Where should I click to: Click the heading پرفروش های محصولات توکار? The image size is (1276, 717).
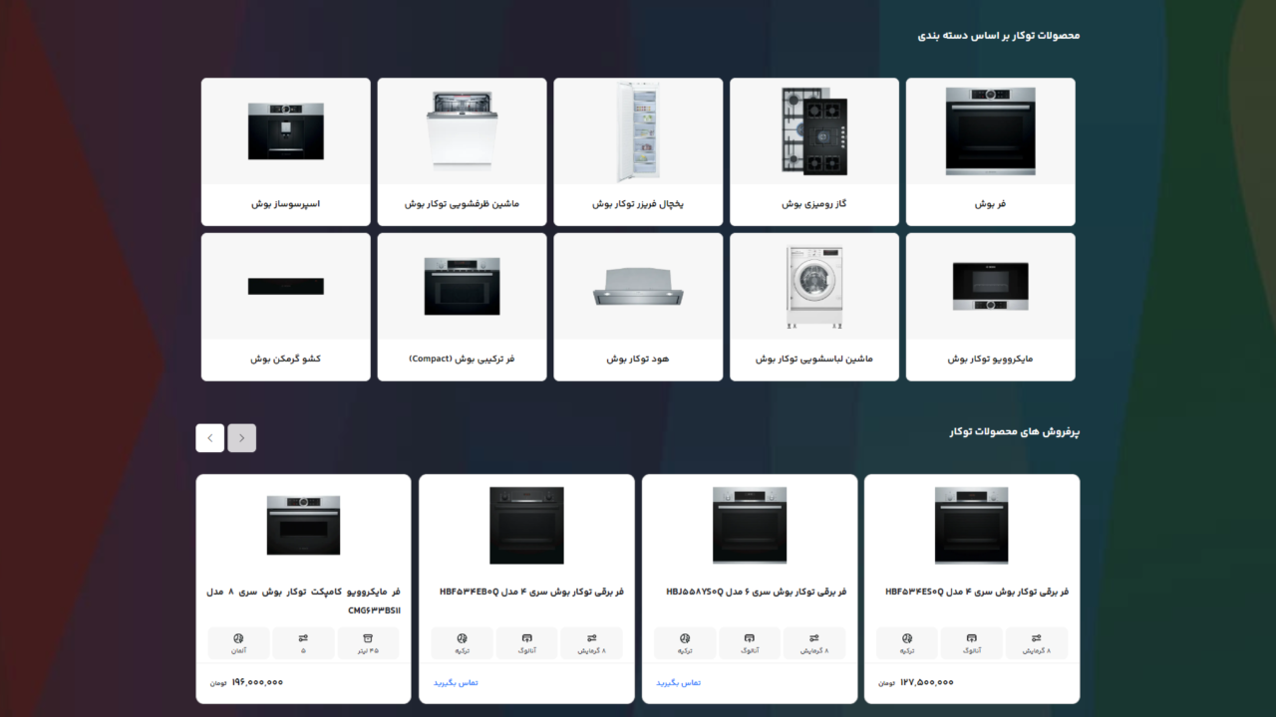pos(1015,432)
